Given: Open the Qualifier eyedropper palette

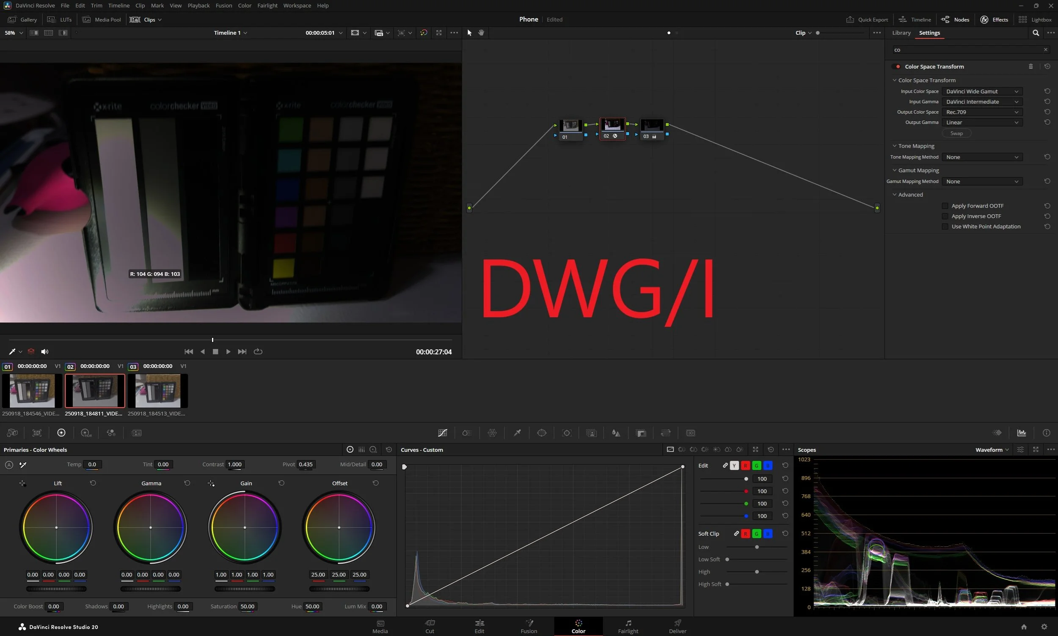Looking at the screenshot, I should [517, 433].
